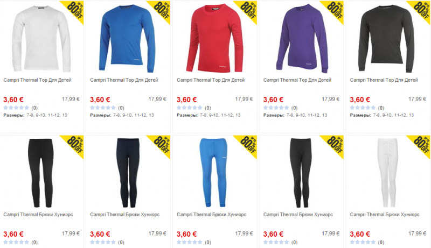
Task: Open the red Campri Thermal Top image
Action: pyautogui.click(x=214, y=38)
